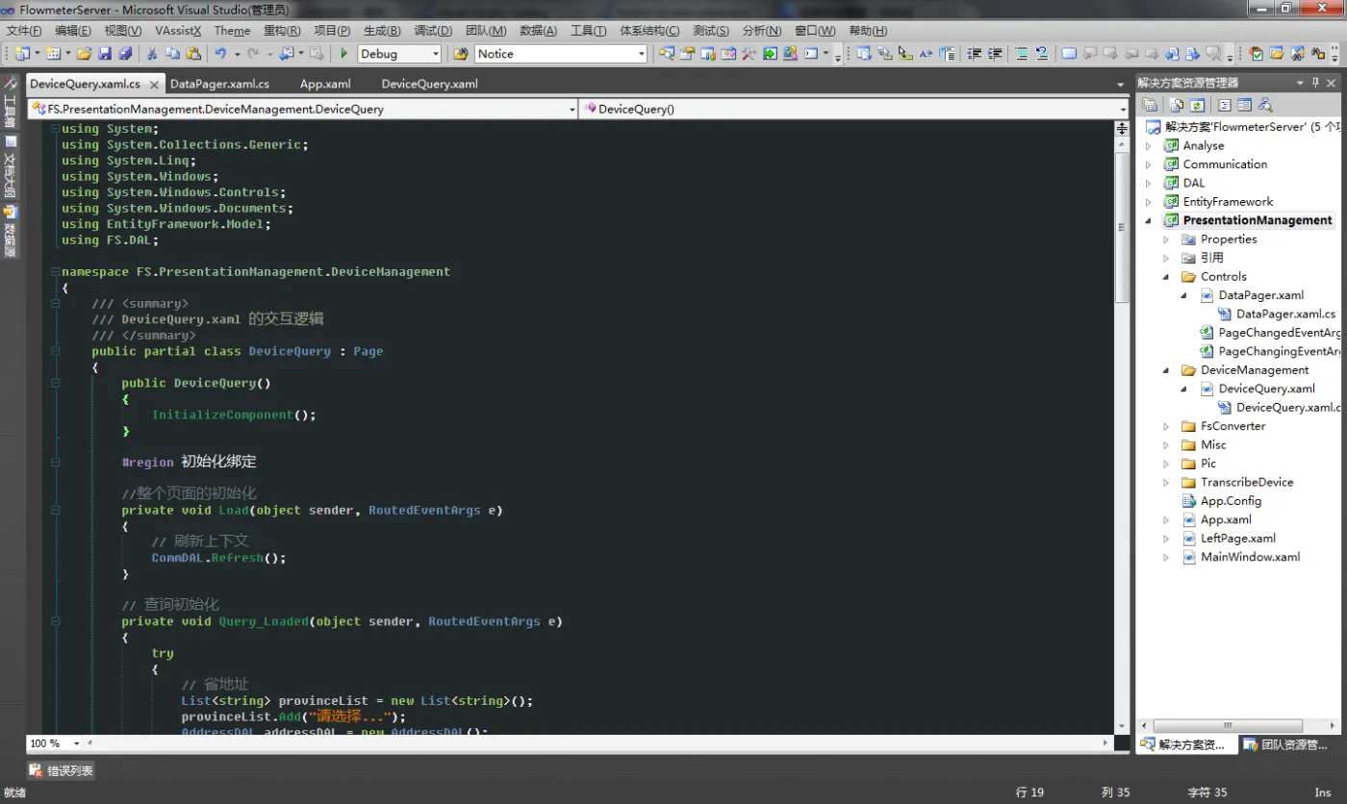Screen dimensions: 1347x804
Task: Expand the Analyse project node
Action: pyautogui.click(x=1148, y=146)
